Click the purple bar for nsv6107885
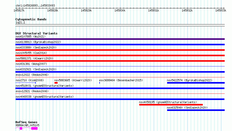This screenshot has width=232, height=131. [120, 39]
